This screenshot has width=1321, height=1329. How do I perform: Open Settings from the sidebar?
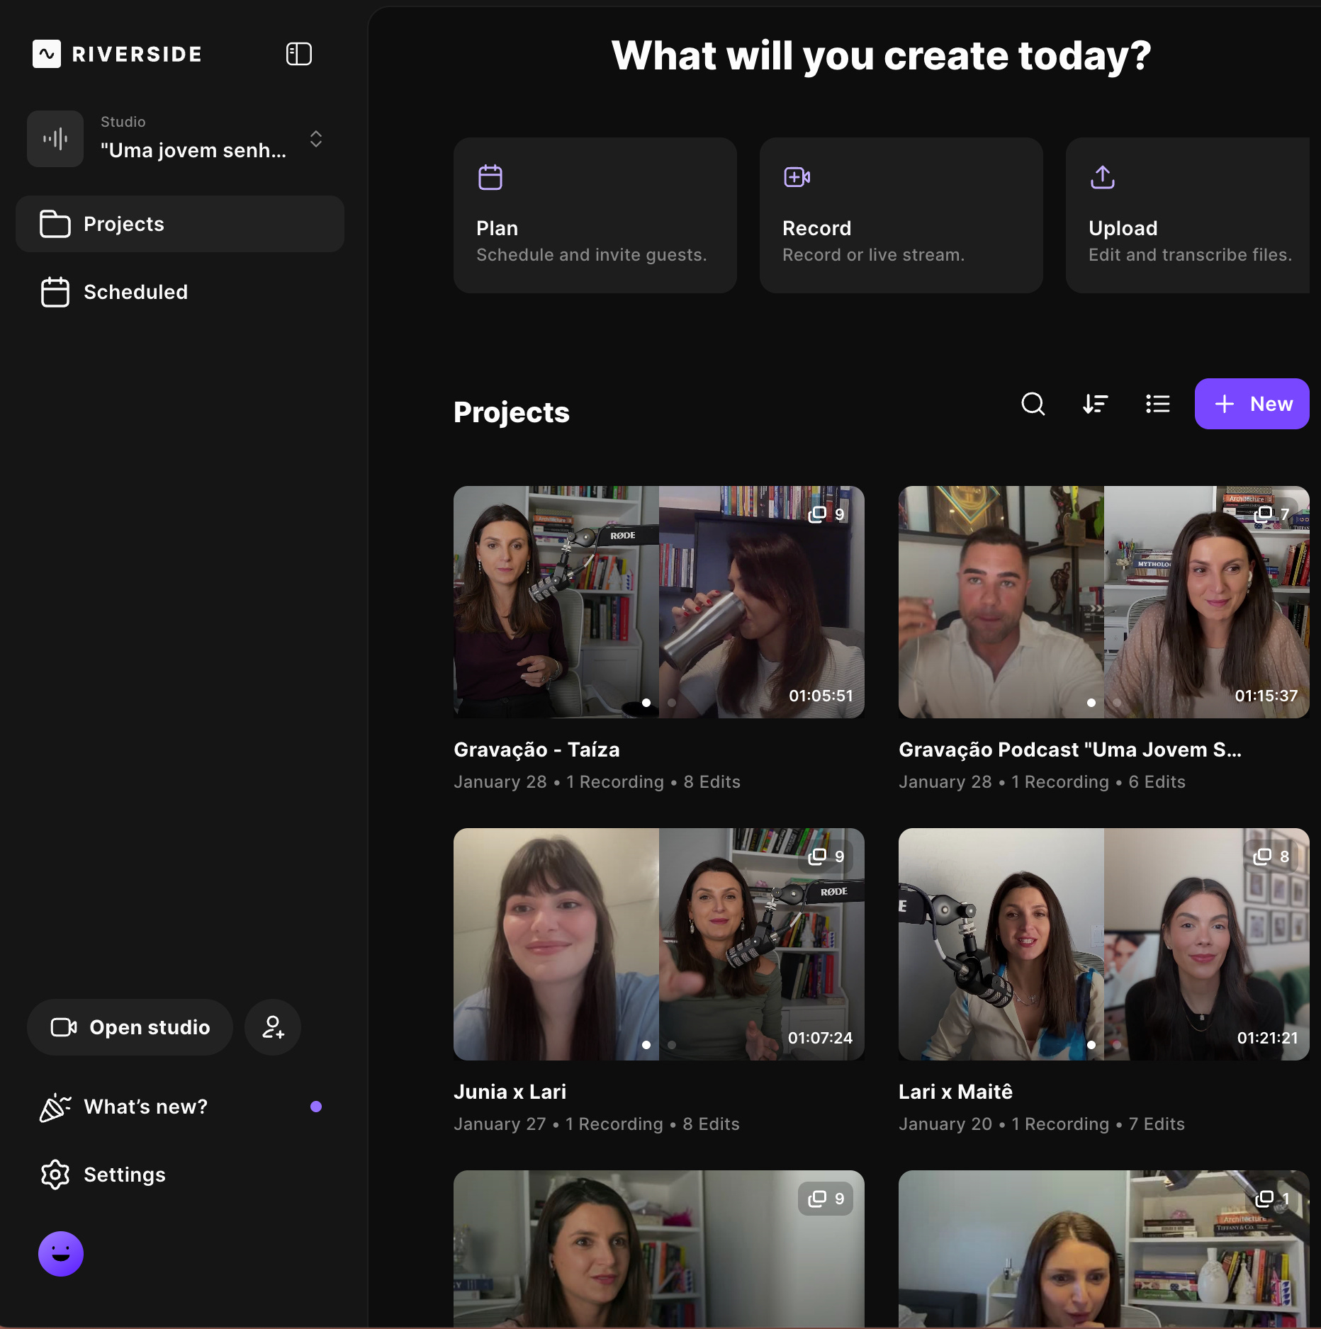pos(180,1175)
